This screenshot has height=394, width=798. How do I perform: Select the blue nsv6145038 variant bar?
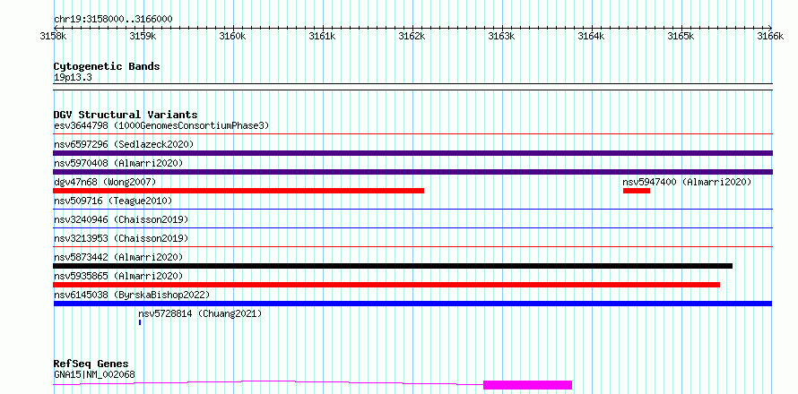(412, 304)
